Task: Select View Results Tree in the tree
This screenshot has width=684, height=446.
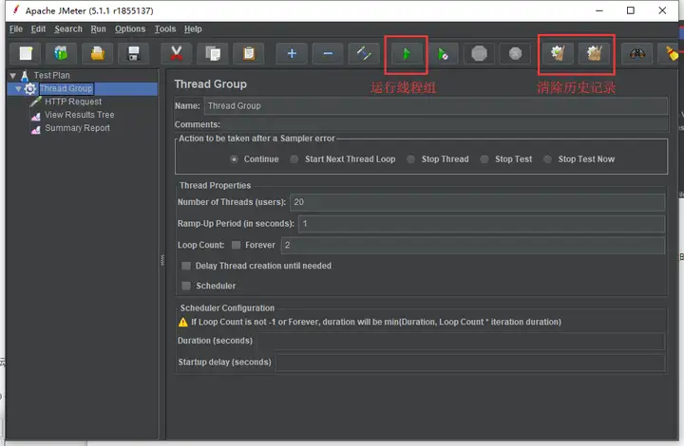Action: pos(80,115)
